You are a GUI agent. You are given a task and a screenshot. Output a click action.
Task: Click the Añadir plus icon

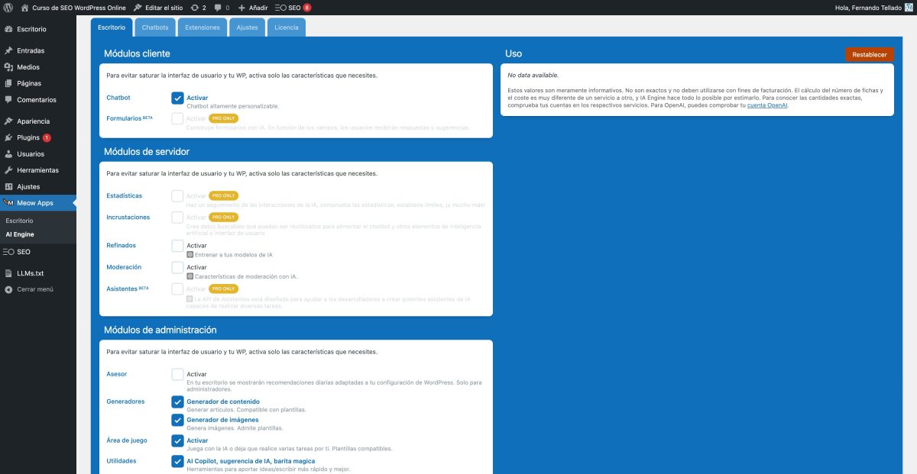[241, 7]
